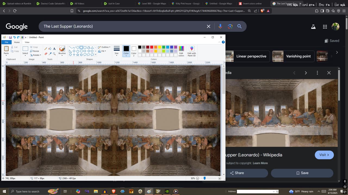Expand the Shapes gallery more arrow
Viewport: 348px width, 195px height.
[95, 55]
